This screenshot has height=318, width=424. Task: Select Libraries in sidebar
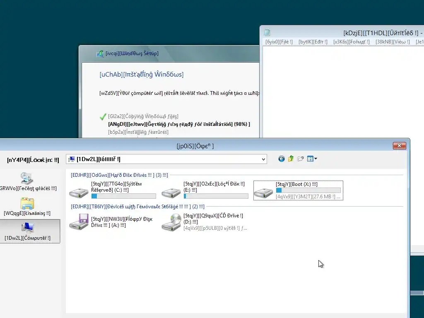(x=27, y=207)
